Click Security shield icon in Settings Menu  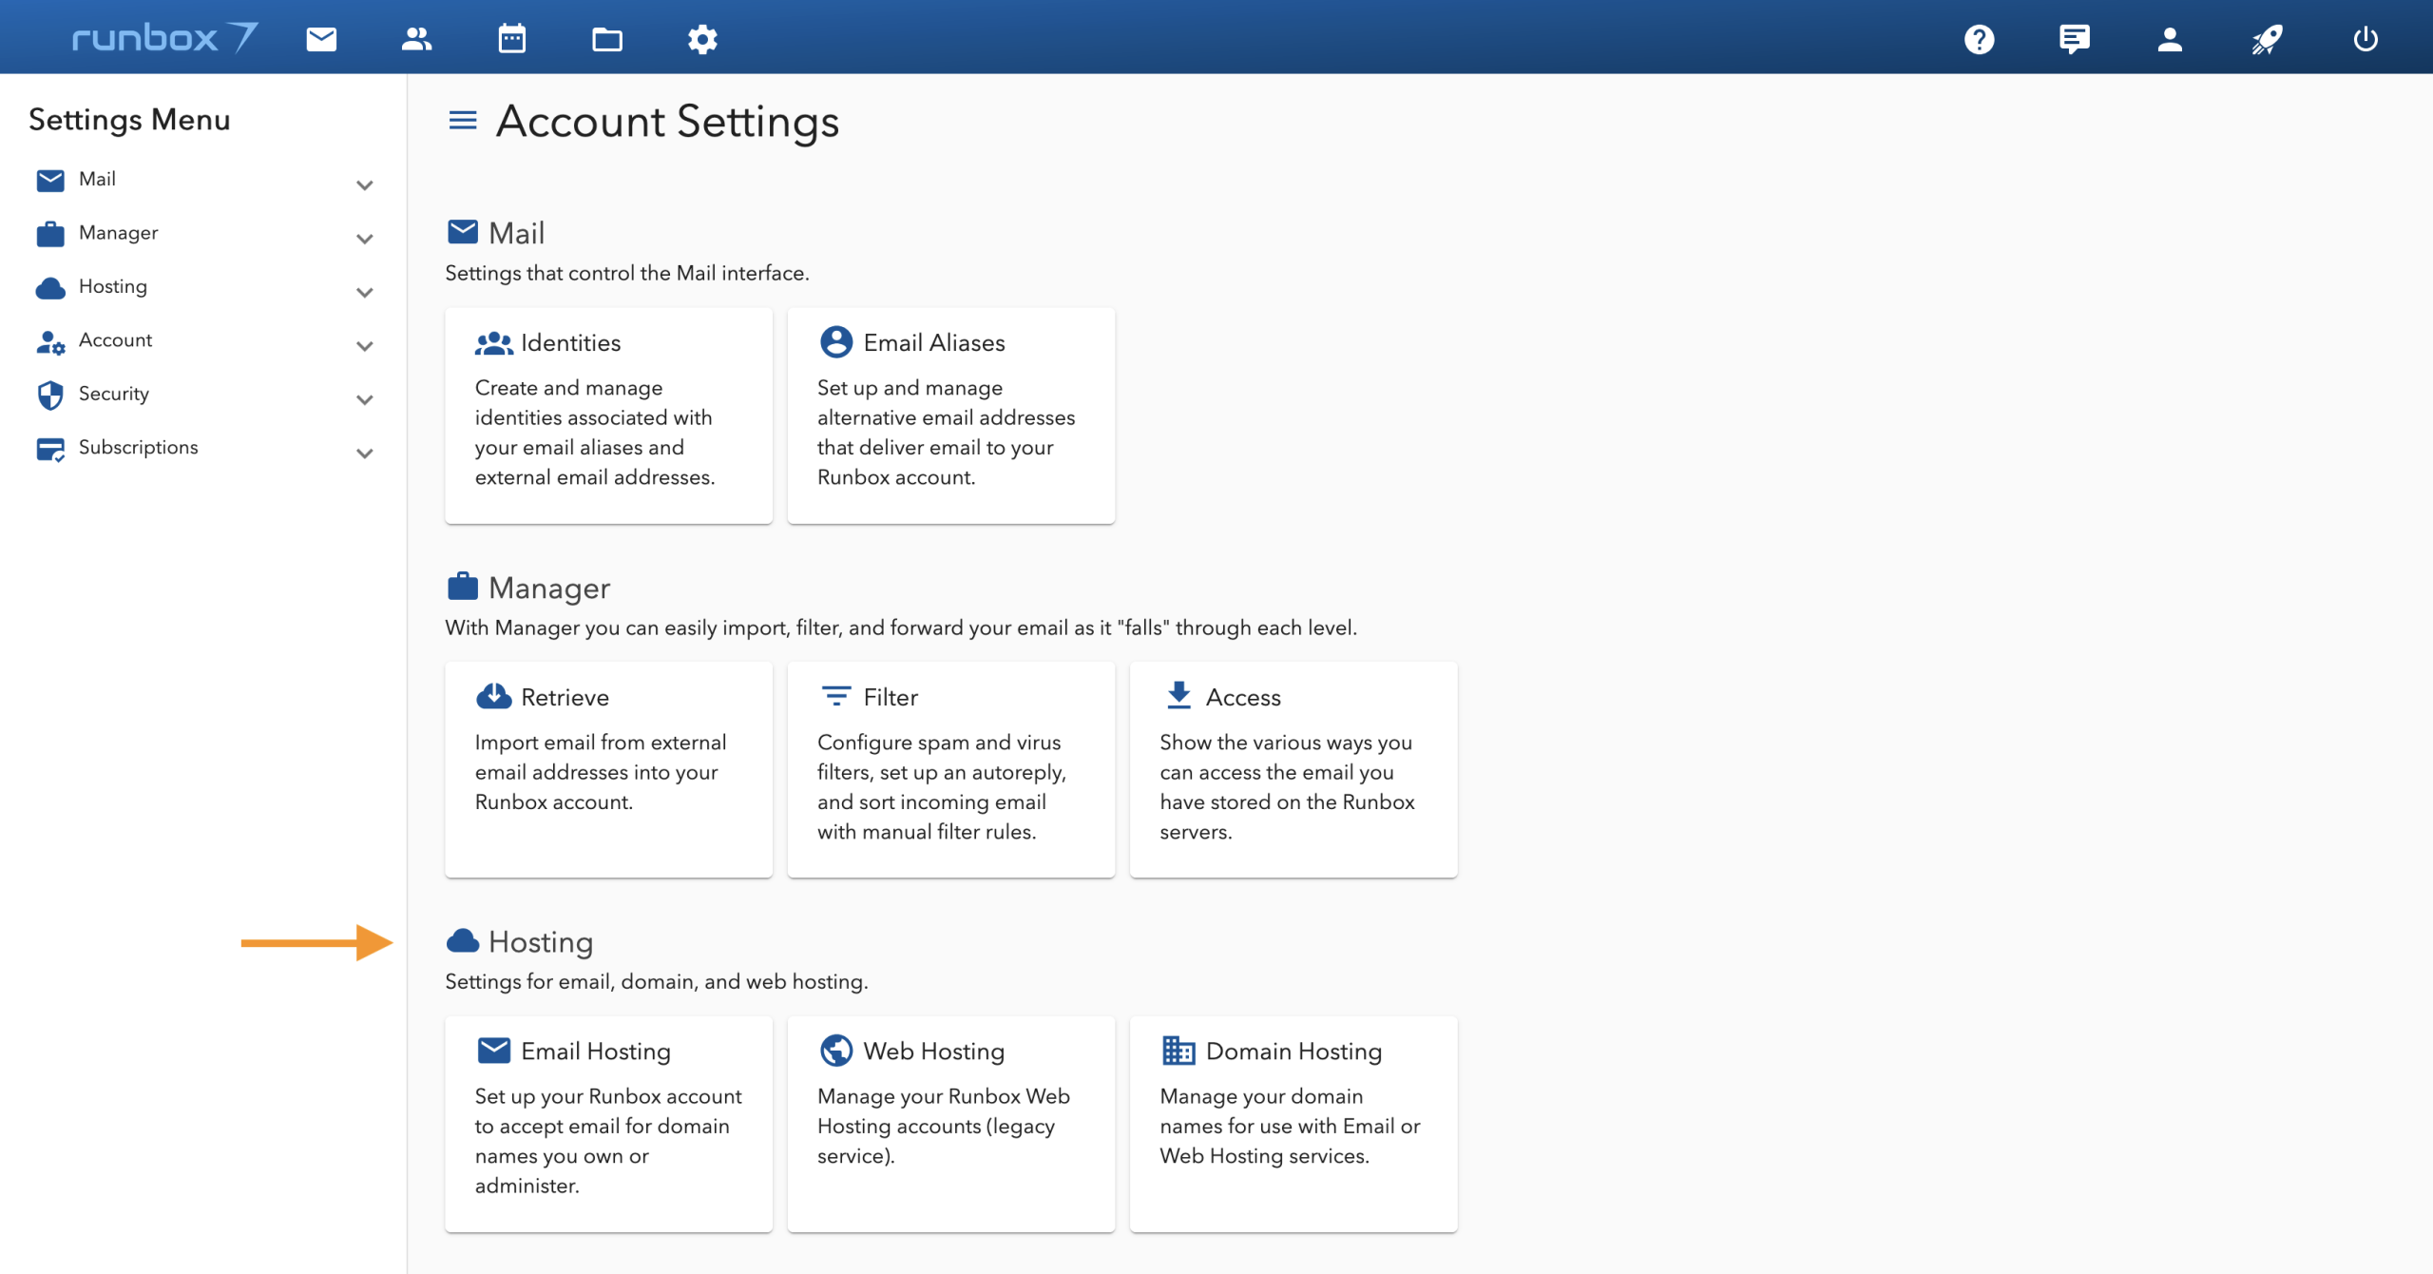click(x=50, y=395)
